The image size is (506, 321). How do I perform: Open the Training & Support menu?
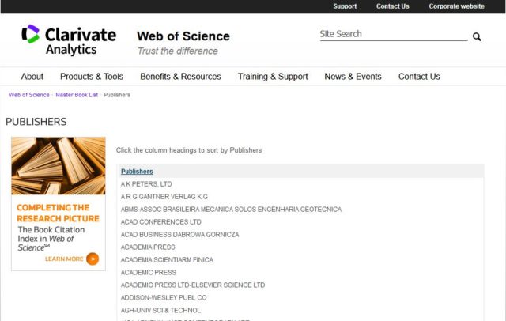coord(273,77)
